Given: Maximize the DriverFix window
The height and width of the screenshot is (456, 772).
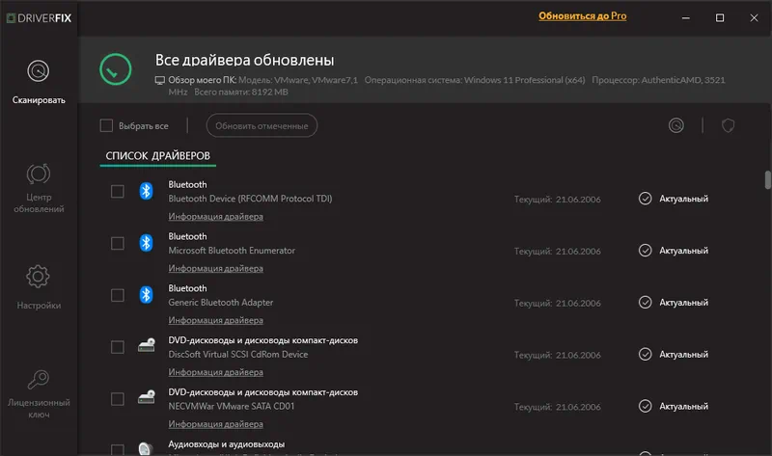Looking at the screenshot, I should 720,17.
